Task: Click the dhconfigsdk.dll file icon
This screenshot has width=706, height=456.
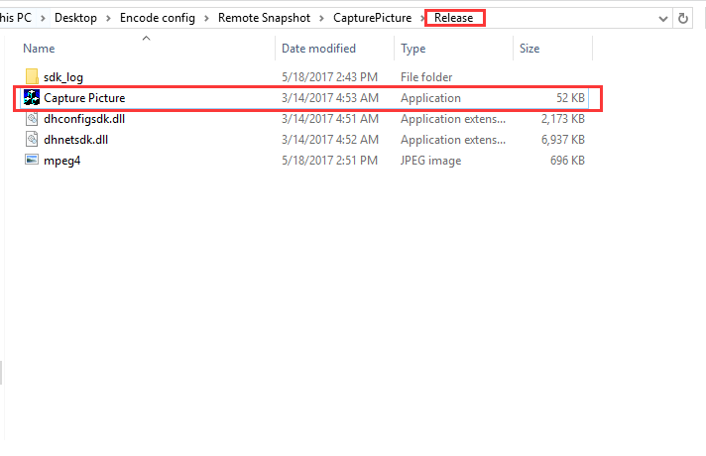Action: point(31,119)
